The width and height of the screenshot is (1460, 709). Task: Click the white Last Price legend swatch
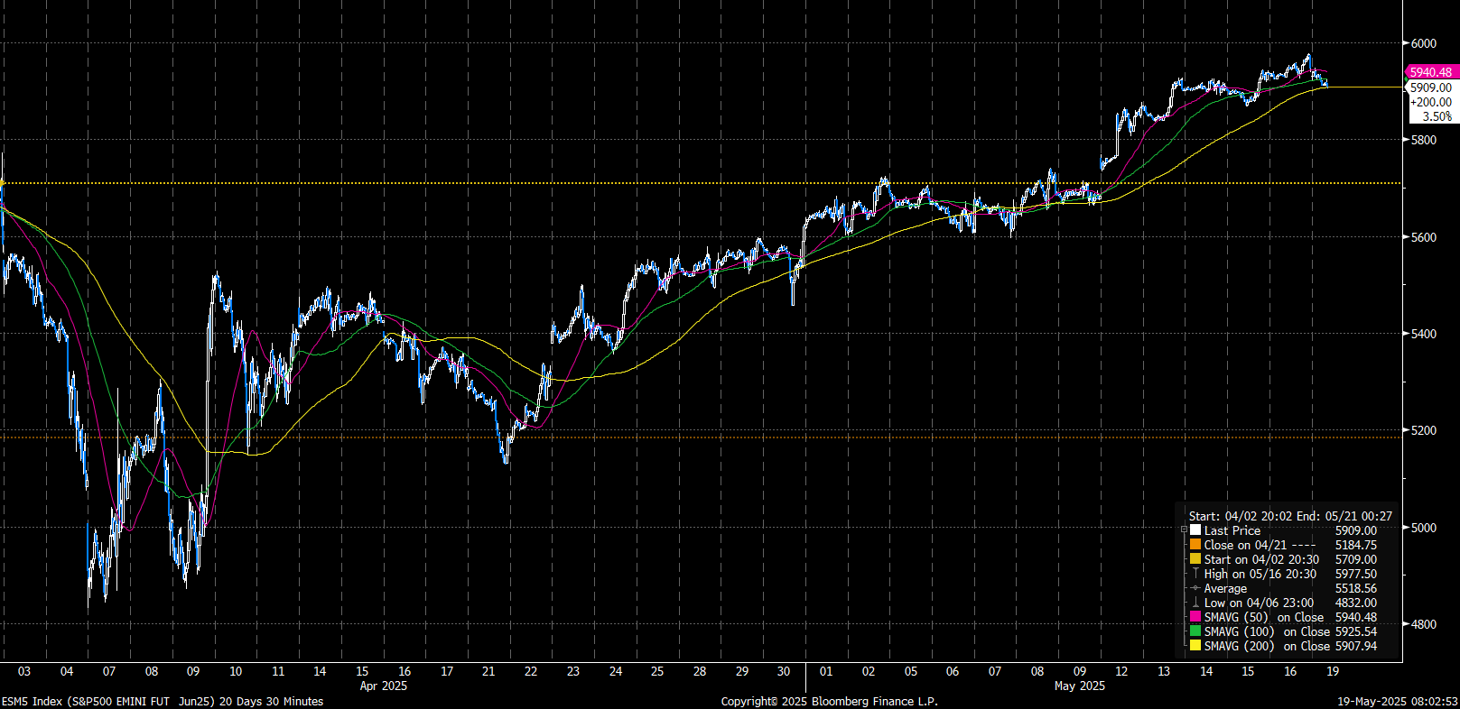[x=1195, y=530]
